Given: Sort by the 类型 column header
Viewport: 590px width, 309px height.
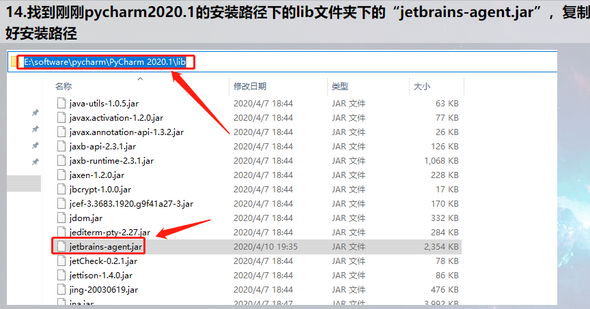Looking at the screenshot, I should [340, 87].
